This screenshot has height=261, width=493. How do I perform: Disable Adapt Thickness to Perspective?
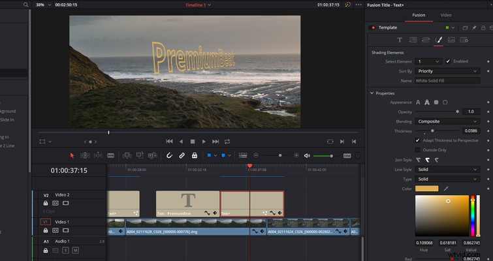(x=417, y=140)
